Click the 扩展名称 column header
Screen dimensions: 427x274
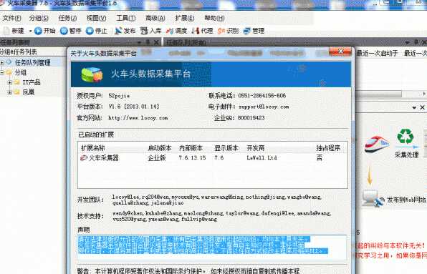click(93, 148)
